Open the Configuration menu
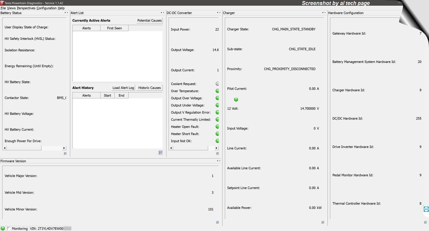This screenshot has width=429, height=231. pyautogui.click(x=46, y=8)
